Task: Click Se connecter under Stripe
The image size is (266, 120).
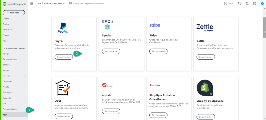Action: [158, 51]
